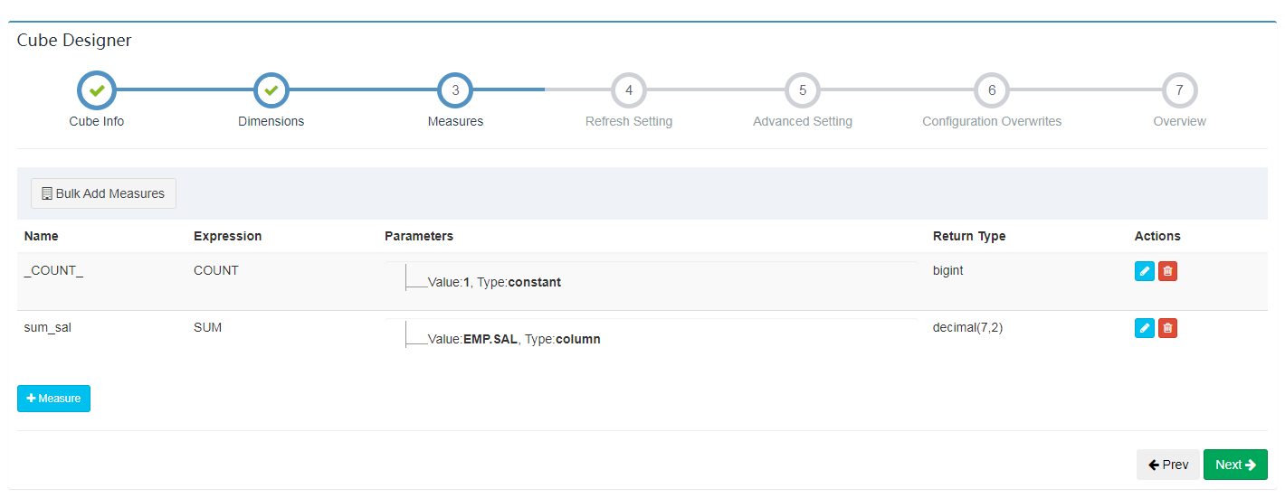Click the Value:EMP.SAL, Type:column parameter
The image size is (1285, 498).
514,339
